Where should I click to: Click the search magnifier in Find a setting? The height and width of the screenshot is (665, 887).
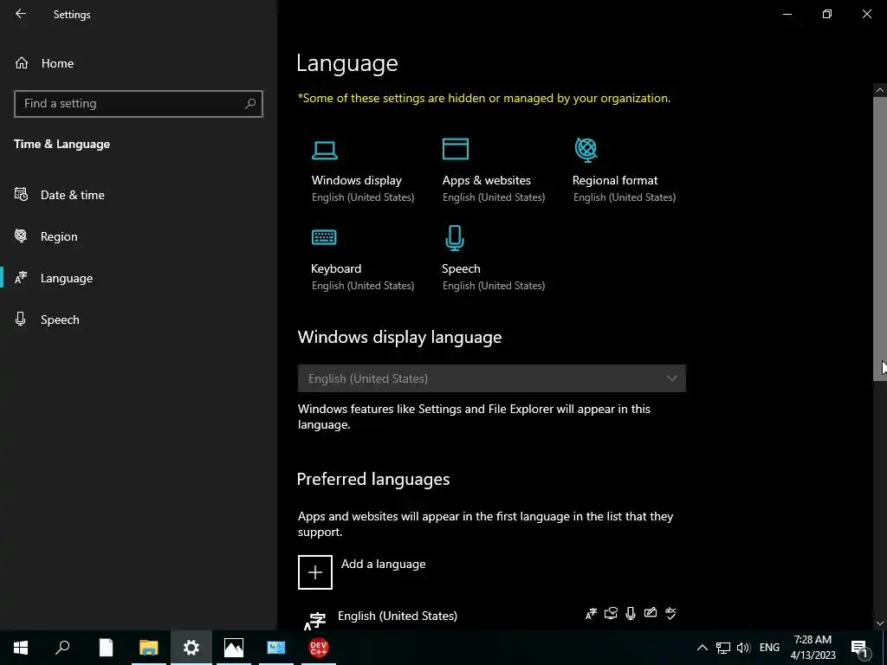(250, 104)
